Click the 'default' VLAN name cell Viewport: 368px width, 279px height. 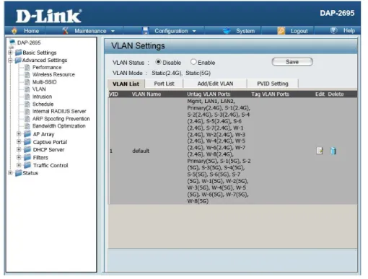tap(141, 151)
